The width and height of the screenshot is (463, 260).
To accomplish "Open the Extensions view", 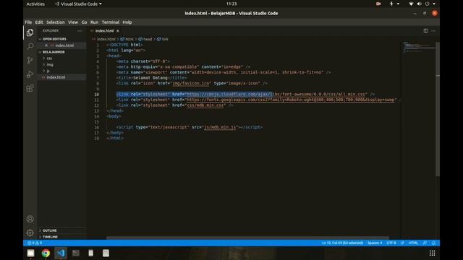I will [x=30, y=88].
